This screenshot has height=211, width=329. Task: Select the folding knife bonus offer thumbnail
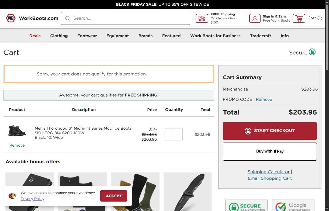tap(188, 192)
